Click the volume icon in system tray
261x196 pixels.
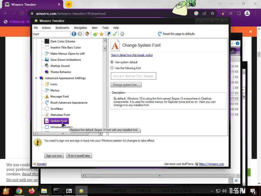pyautogui.click(x=224, y=191)
